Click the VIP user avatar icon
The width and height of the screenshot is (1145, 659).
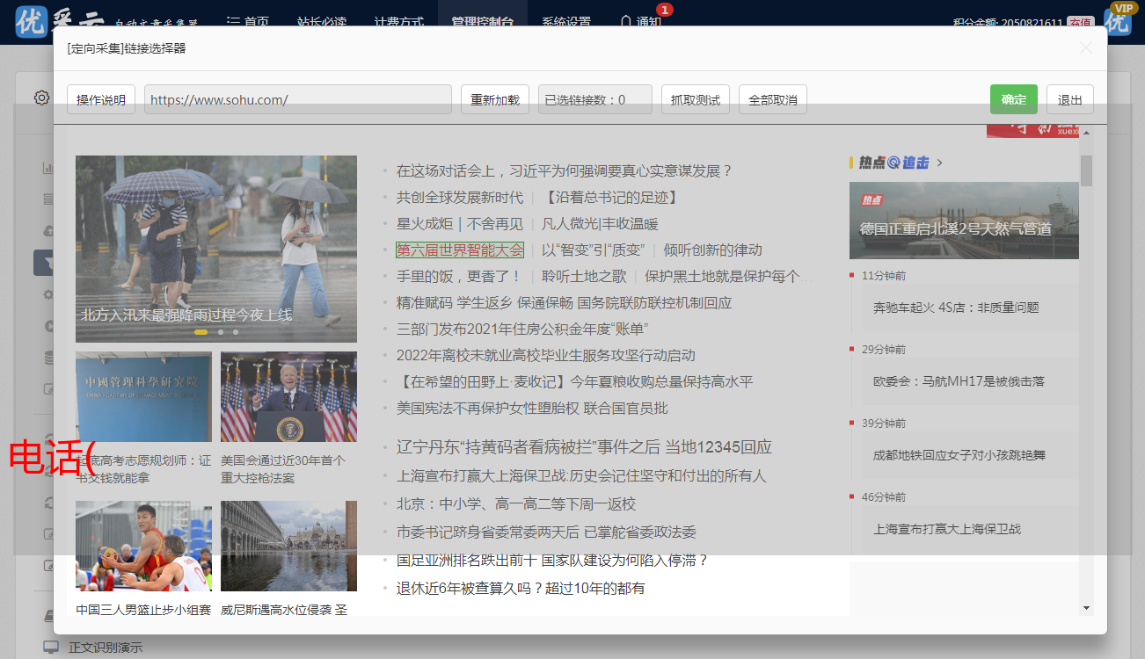pyautogui.click(x=1118, y=19)
